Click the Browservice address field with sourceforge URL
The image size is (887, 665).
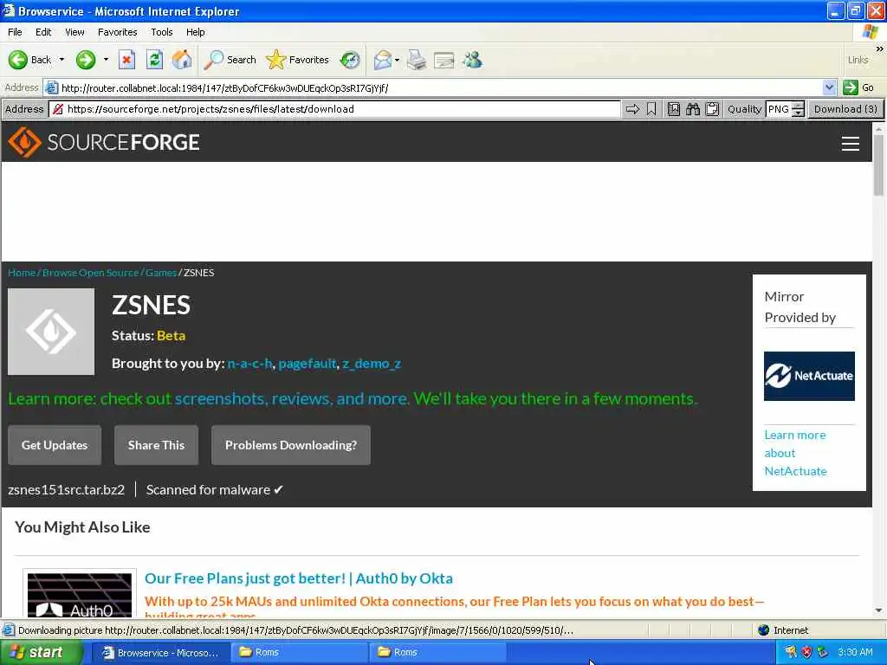point(335,109)
